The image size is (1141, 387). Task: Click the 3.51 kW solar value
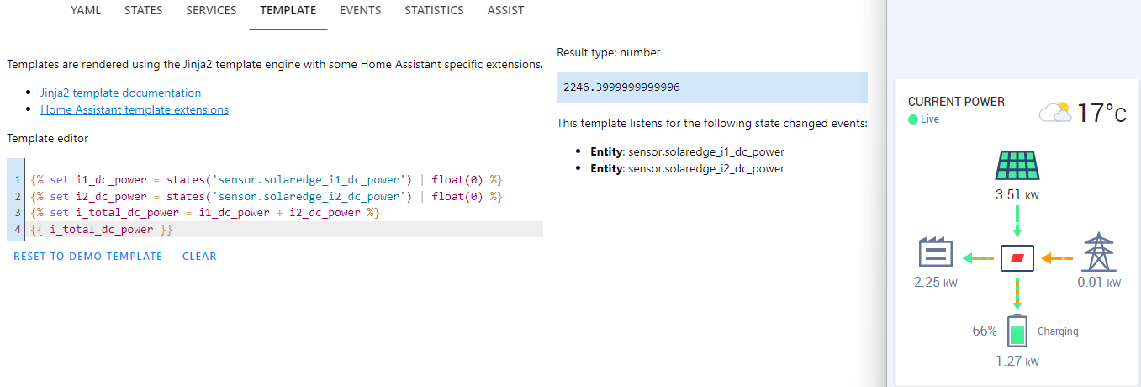click(x=1017, y=195)
